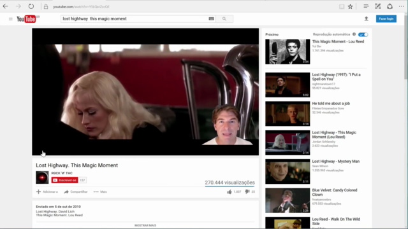
Task: Refresh the page in browser
Action: tap(31, 6)
